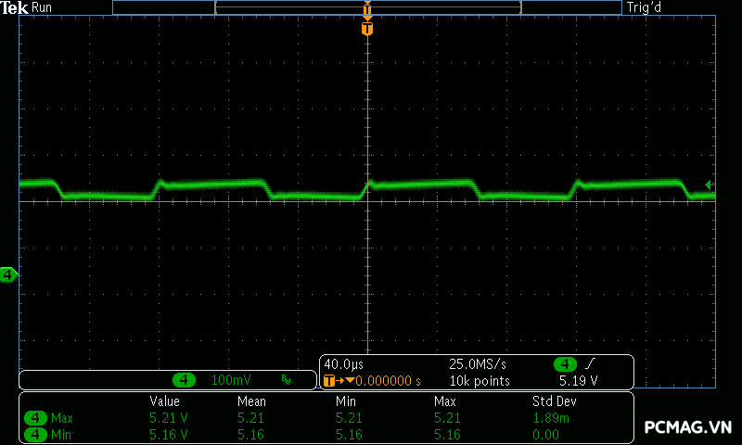Click the Tek logo

click(15, 7)
